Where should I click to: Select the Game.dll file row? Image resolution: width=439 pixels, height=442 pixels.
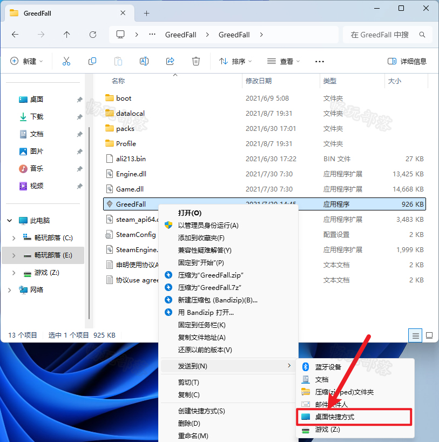click(265, 189)
